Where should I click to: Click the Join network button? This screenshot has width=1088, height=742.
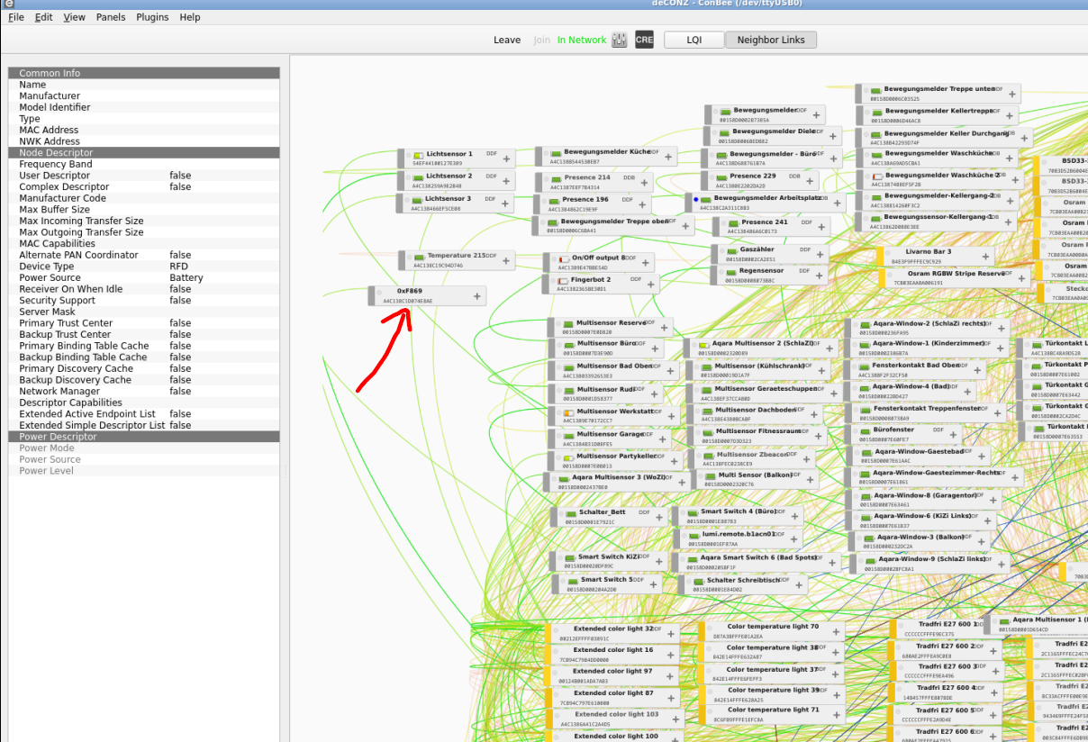541,40
